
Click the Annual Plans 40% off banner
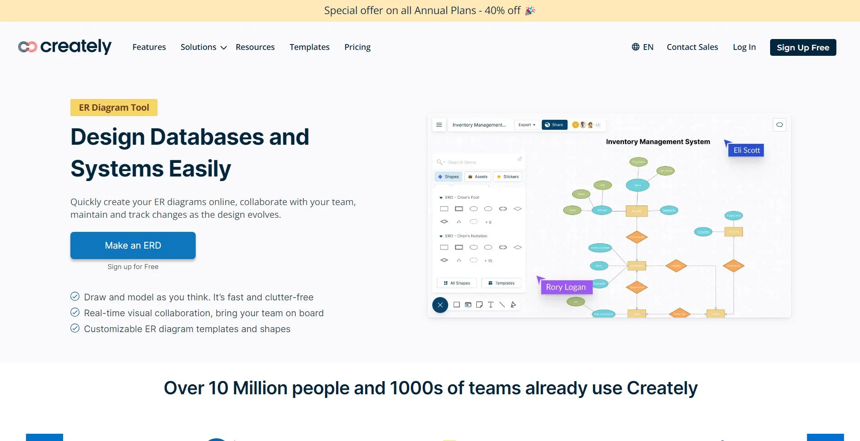(430, 10)
